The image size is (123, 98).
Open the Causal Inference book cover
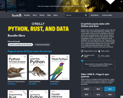pyautogui.click(x=60, y=94)
